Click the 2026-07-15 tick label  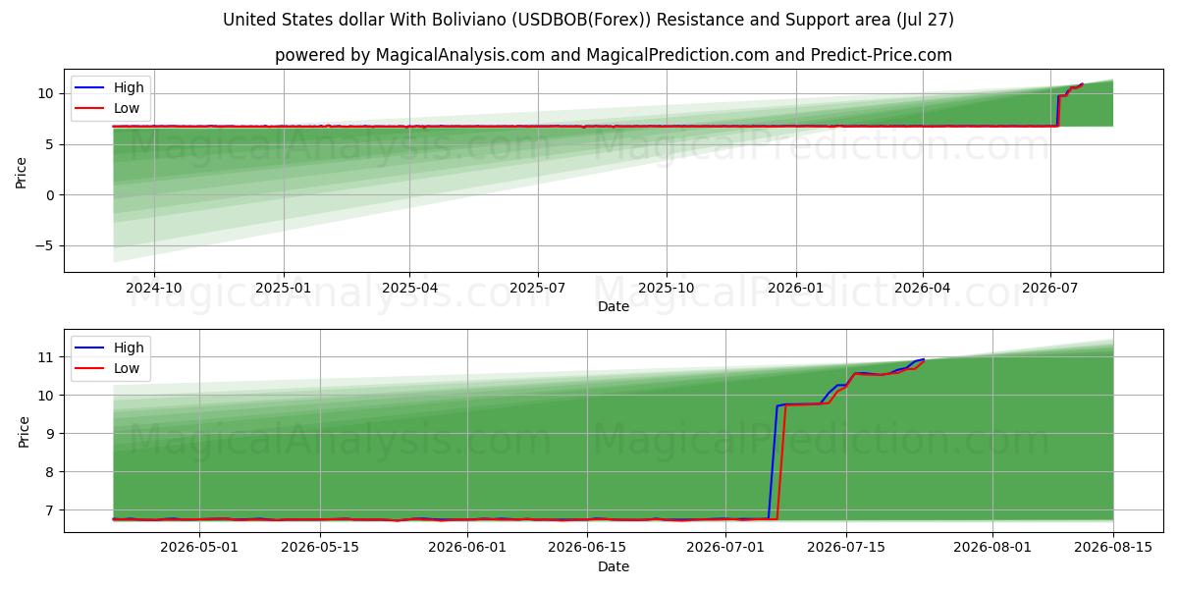(847, 549)
